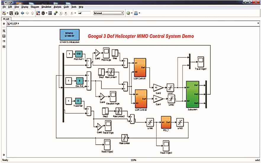
Task: Select the Travel Angle1 scope block
Action: tap(201, 62)
